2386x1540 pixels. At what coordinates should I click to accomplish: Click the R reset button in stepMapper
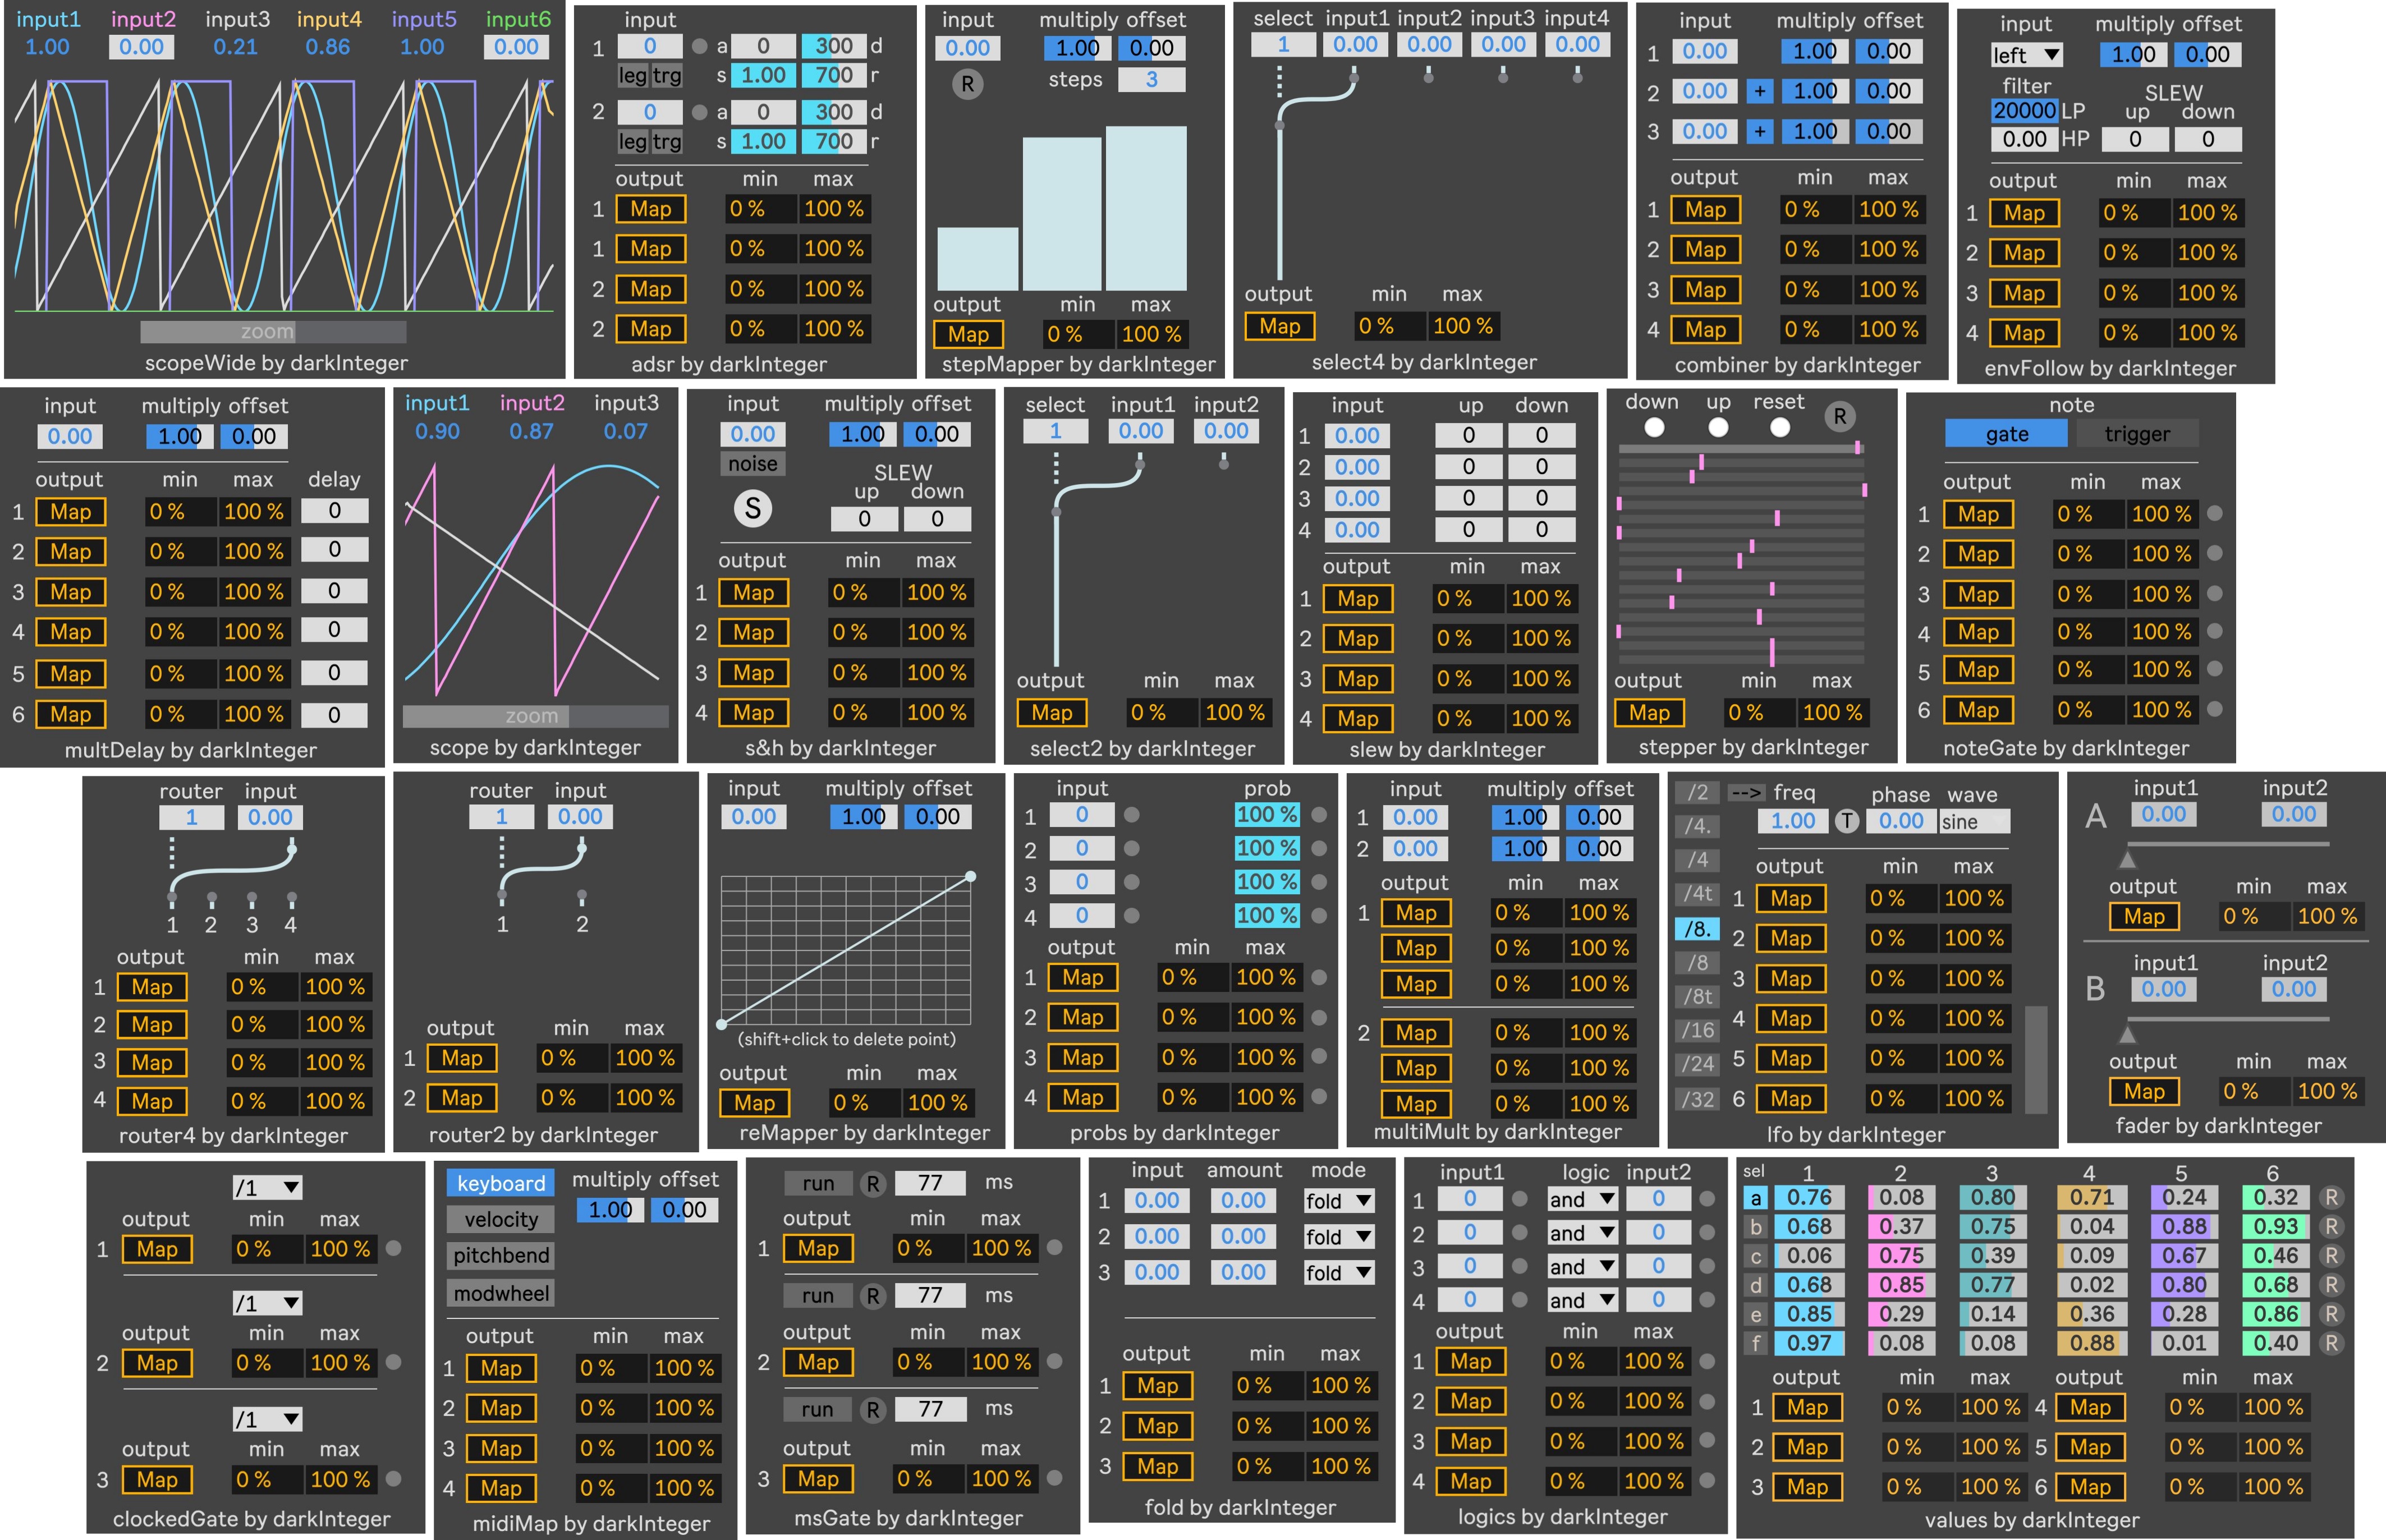[967, 84]
